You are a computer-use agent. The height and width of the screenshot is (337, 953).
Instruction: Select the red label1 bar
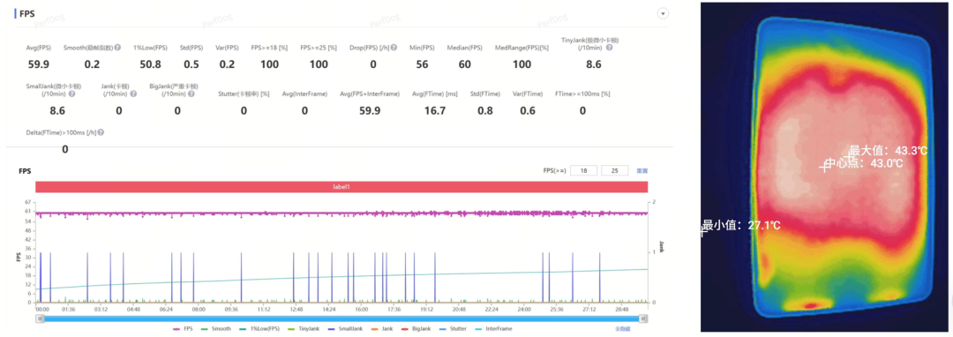(342, 187)
